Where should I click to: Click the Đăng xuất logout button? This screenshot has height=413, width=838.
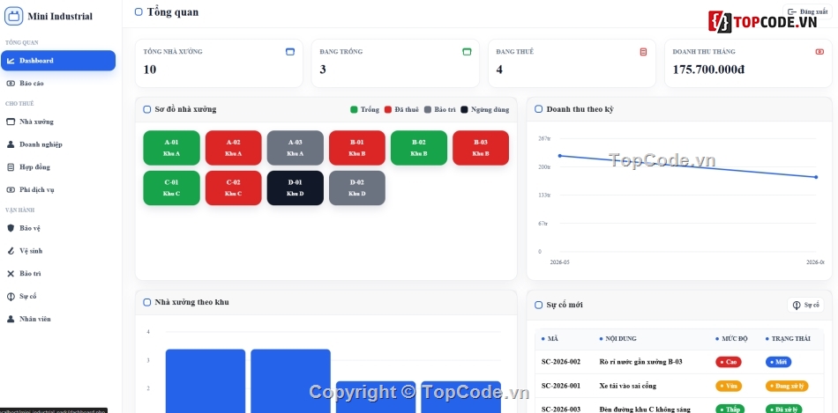(x=807, y=11)
